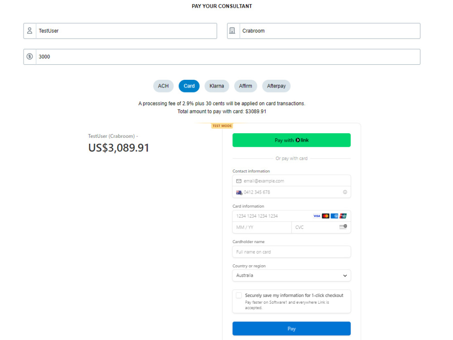Click the MM / YY expiry field

(x=262, y=227)
